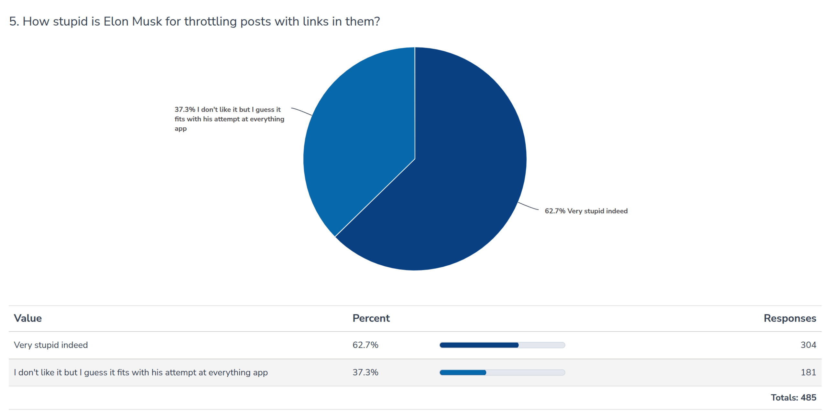
Task: Click the leader line to the 62.7% label
Action: click(x=528, y=206)
